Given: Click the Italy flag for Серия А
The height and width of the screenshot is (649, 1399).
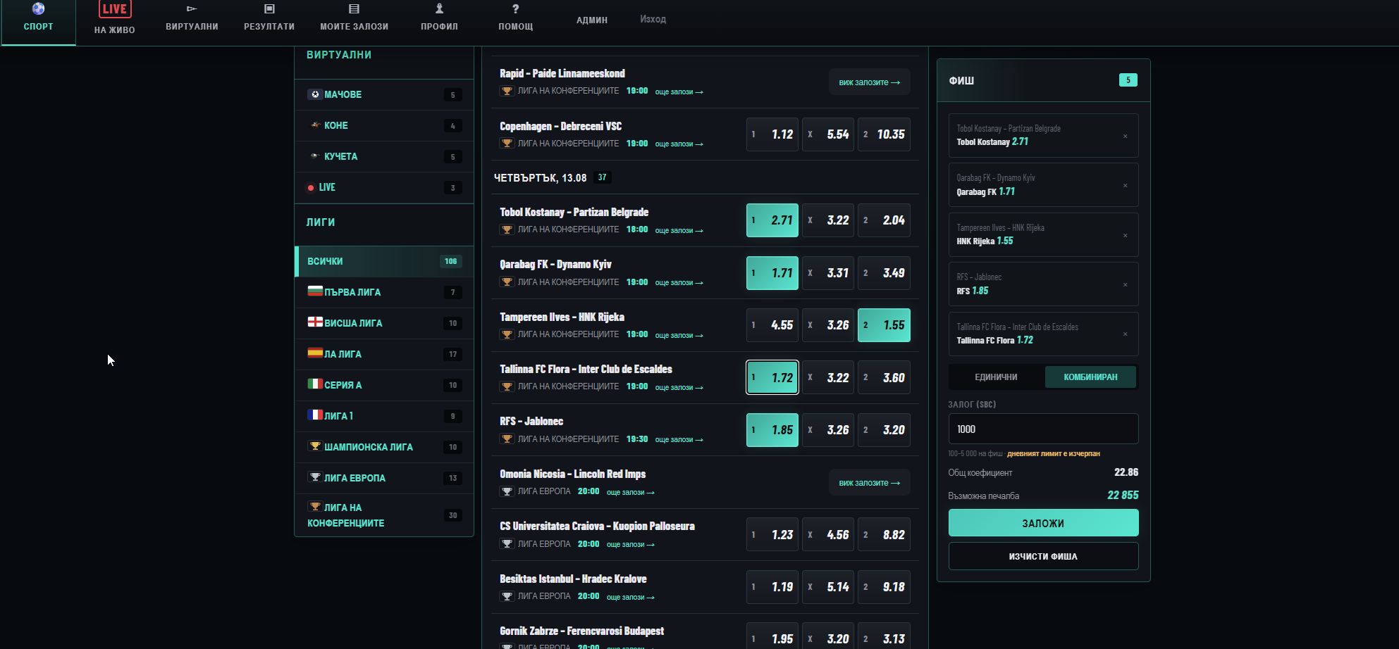Looking at the screenshot, I should tap(315, 384).
